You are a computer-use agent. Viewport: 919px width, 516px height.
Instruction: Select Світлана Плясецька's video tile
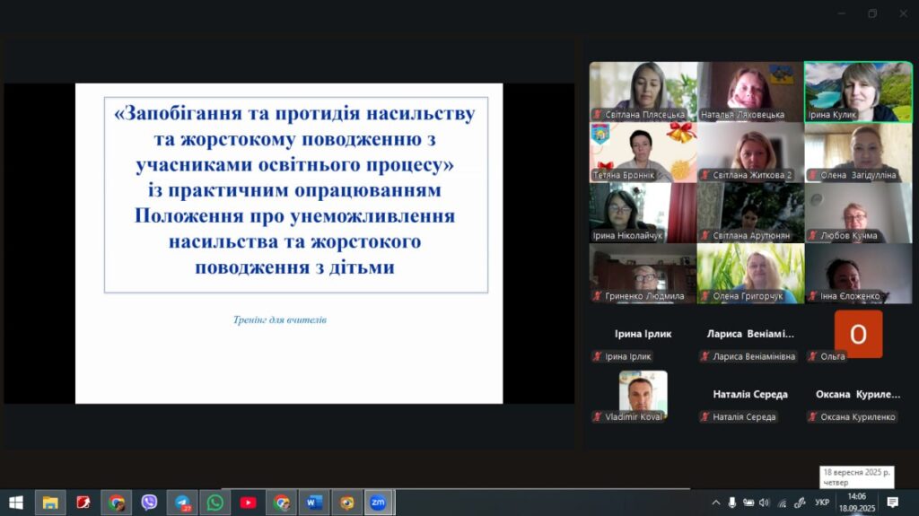pyautogui.click(x=643, y=91)
